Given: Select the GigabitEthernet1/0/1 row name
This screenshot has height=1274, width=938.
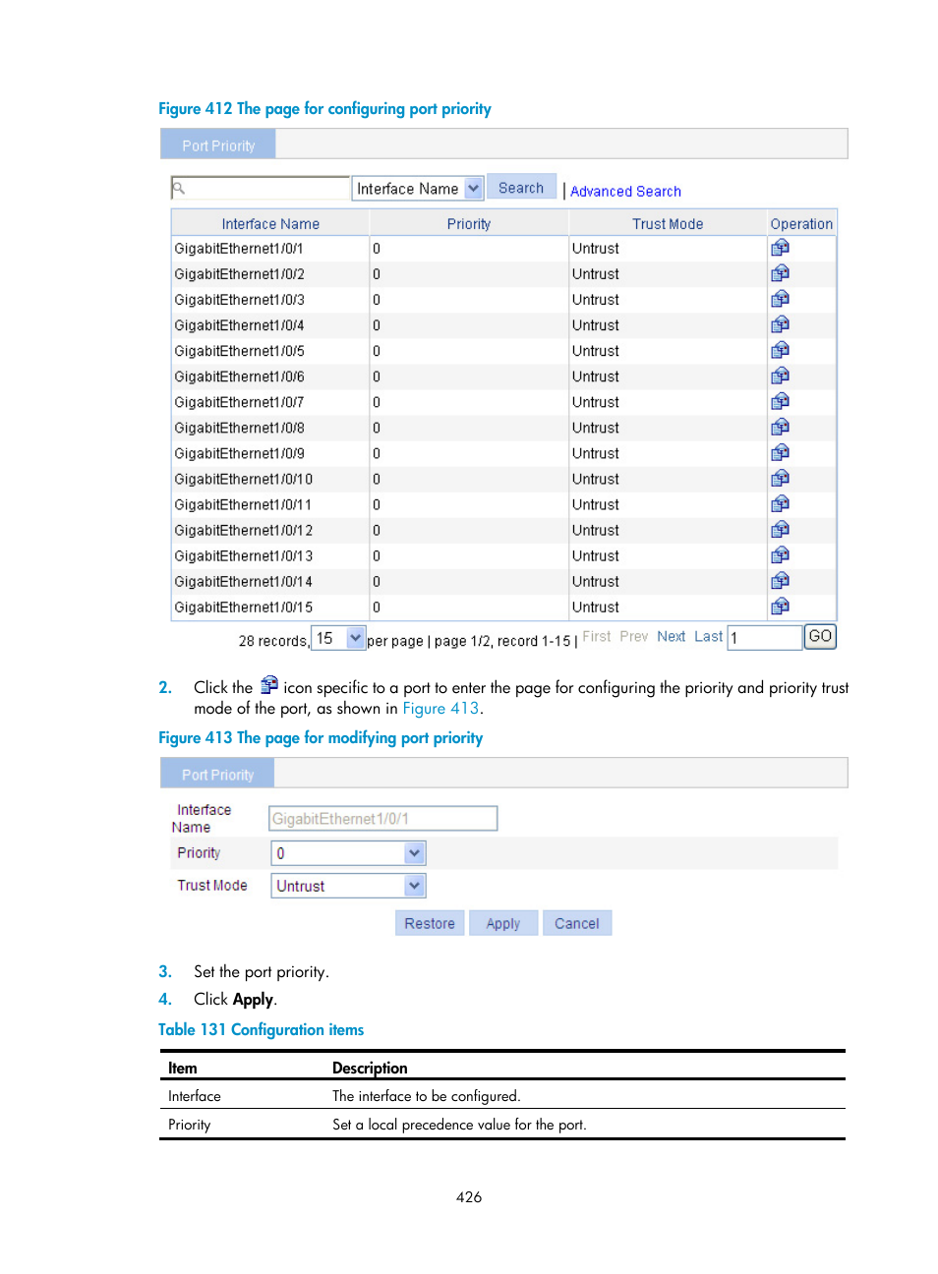Looking at the screenshot, I should click(x=239, y=249).
